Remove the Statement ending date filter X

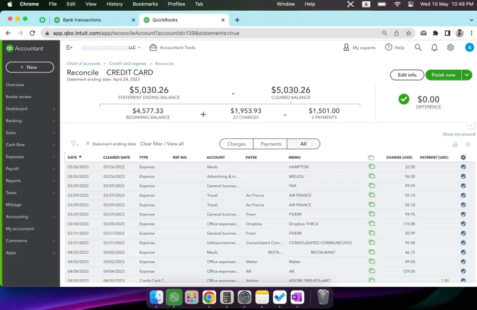(x=88, y=143)
